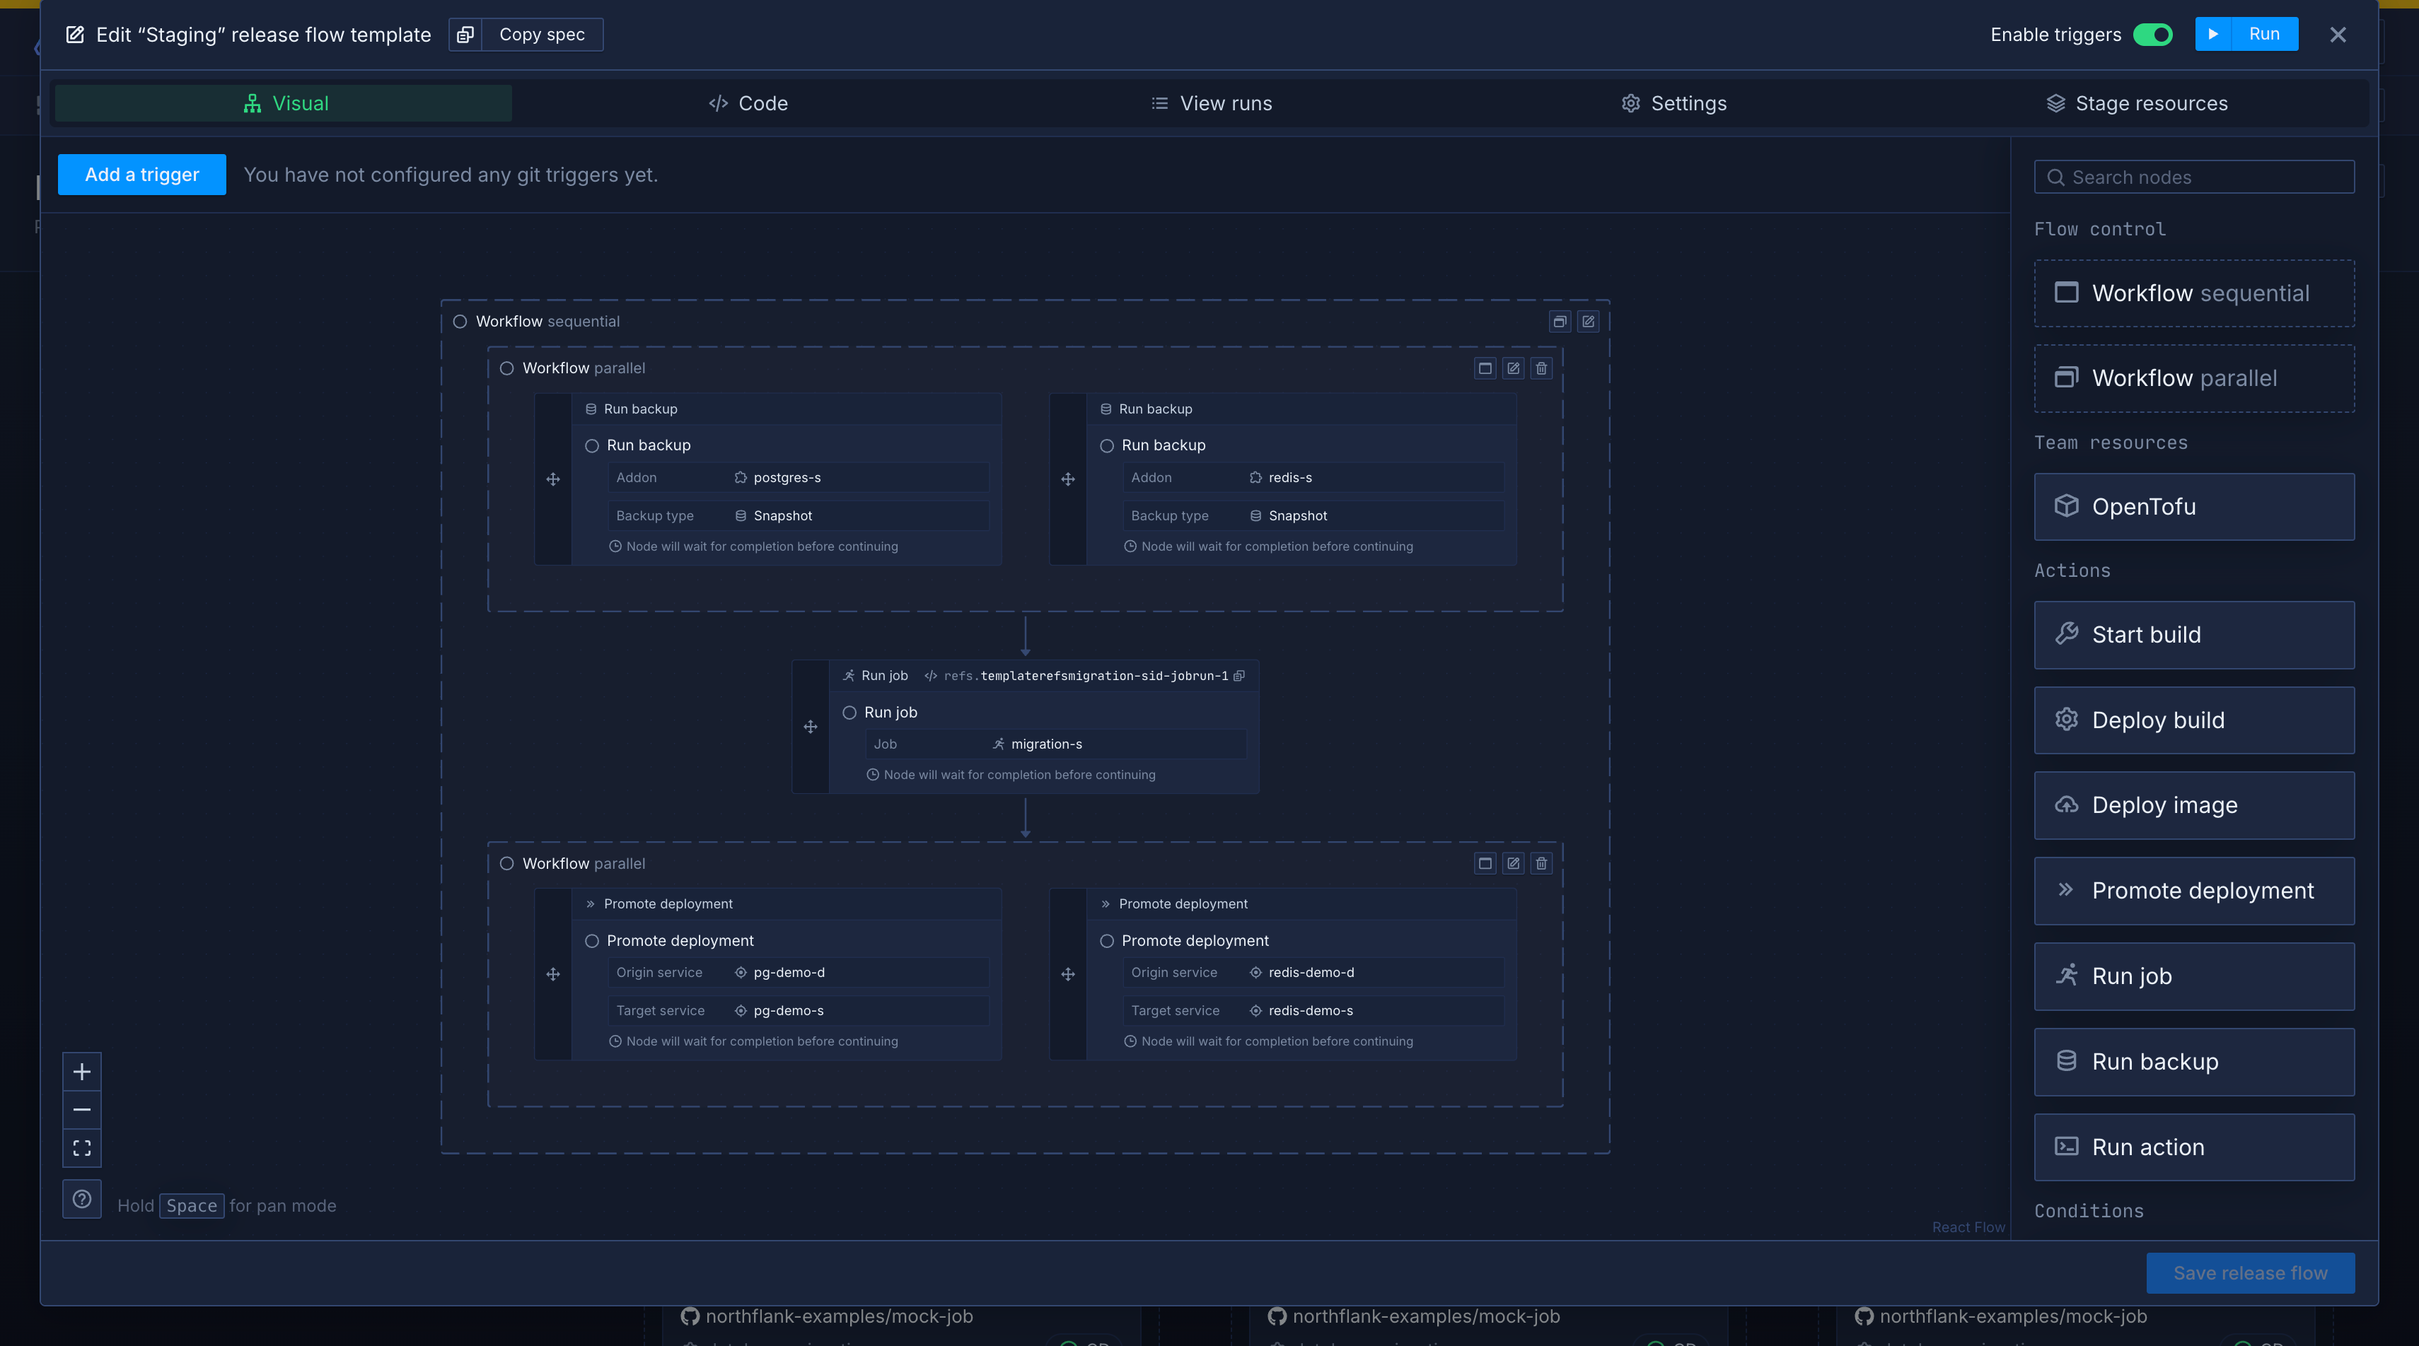Open the Settings tab
Image resolution: width=2419 pixels, height=1346 pixels.
[1674, 103]
